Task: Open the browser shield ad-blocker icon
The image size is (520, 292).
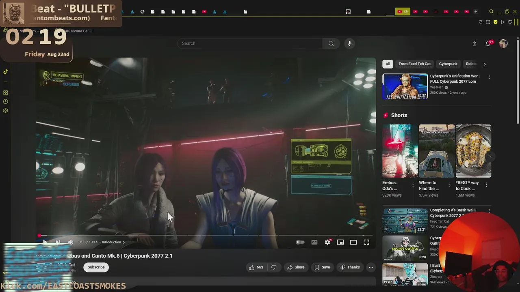Action: coord(495,22)
